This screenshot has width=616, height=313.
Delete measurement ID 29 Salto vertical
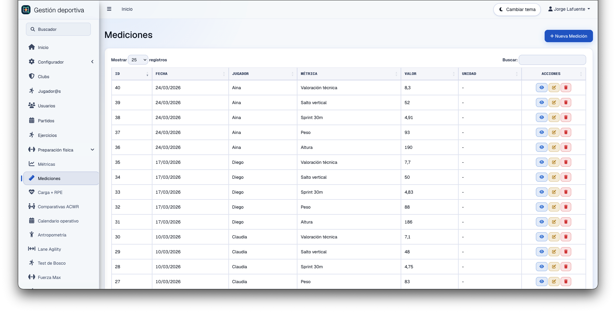tap(566, 252)
